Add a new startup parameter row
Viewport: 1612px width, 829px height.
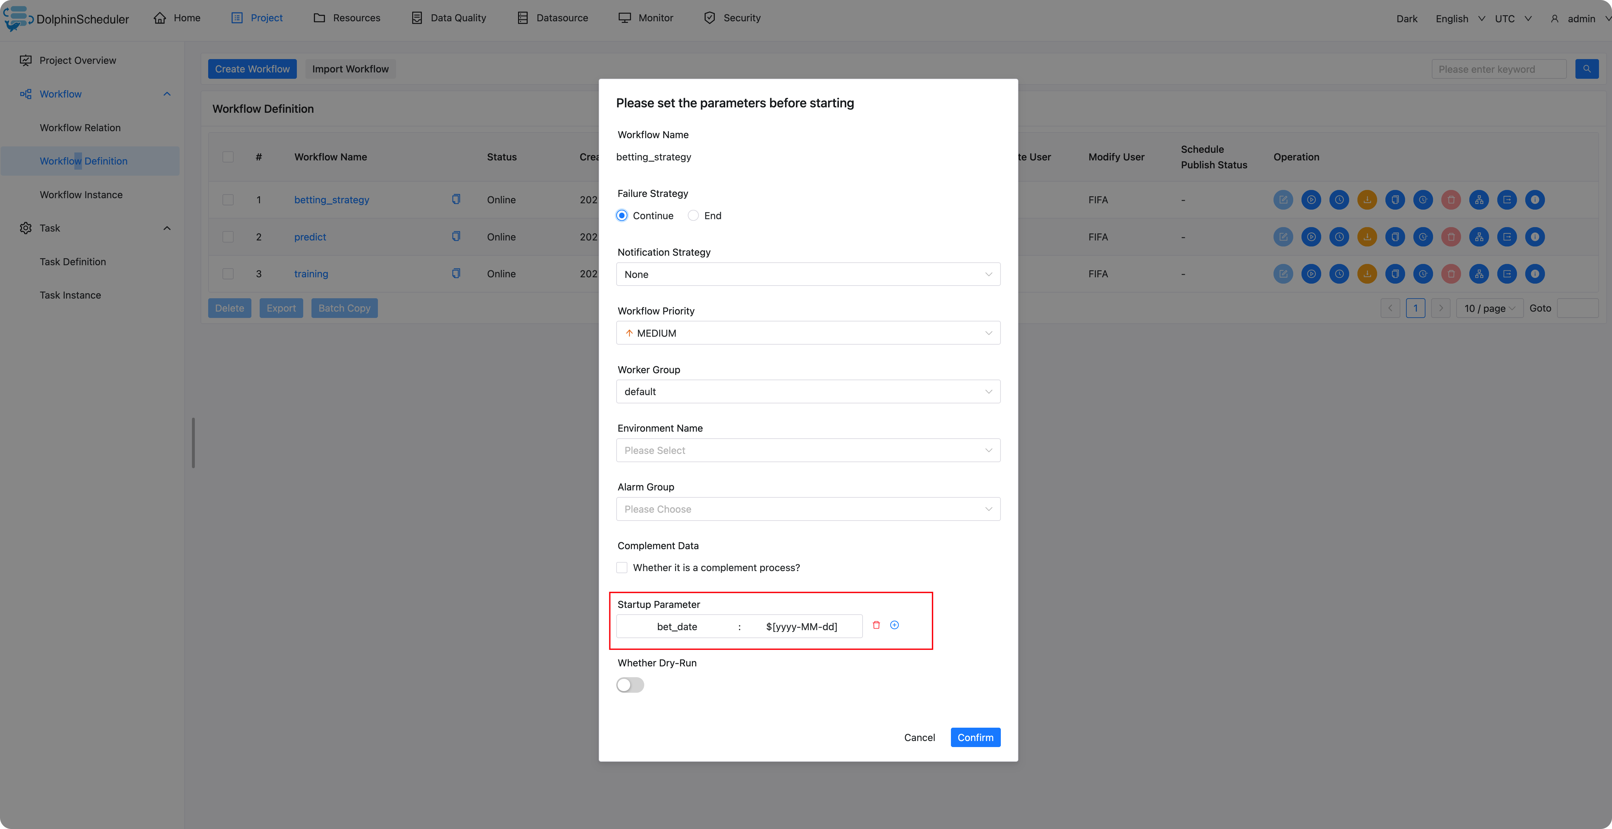coord(894,625)
